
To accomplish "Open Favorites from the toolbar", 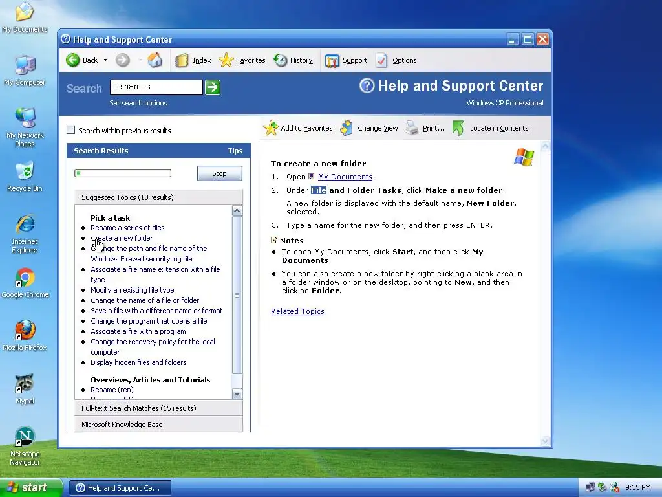I will 242,60.
